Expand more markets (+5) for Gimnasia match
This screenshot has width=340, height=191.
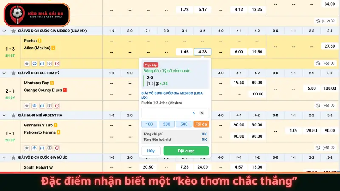[326, 148]
